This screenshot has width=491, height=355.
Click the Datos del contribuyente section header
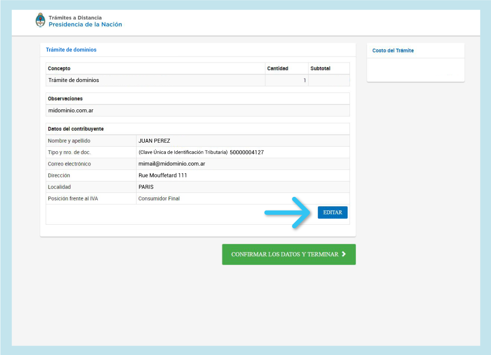point(75,129)
